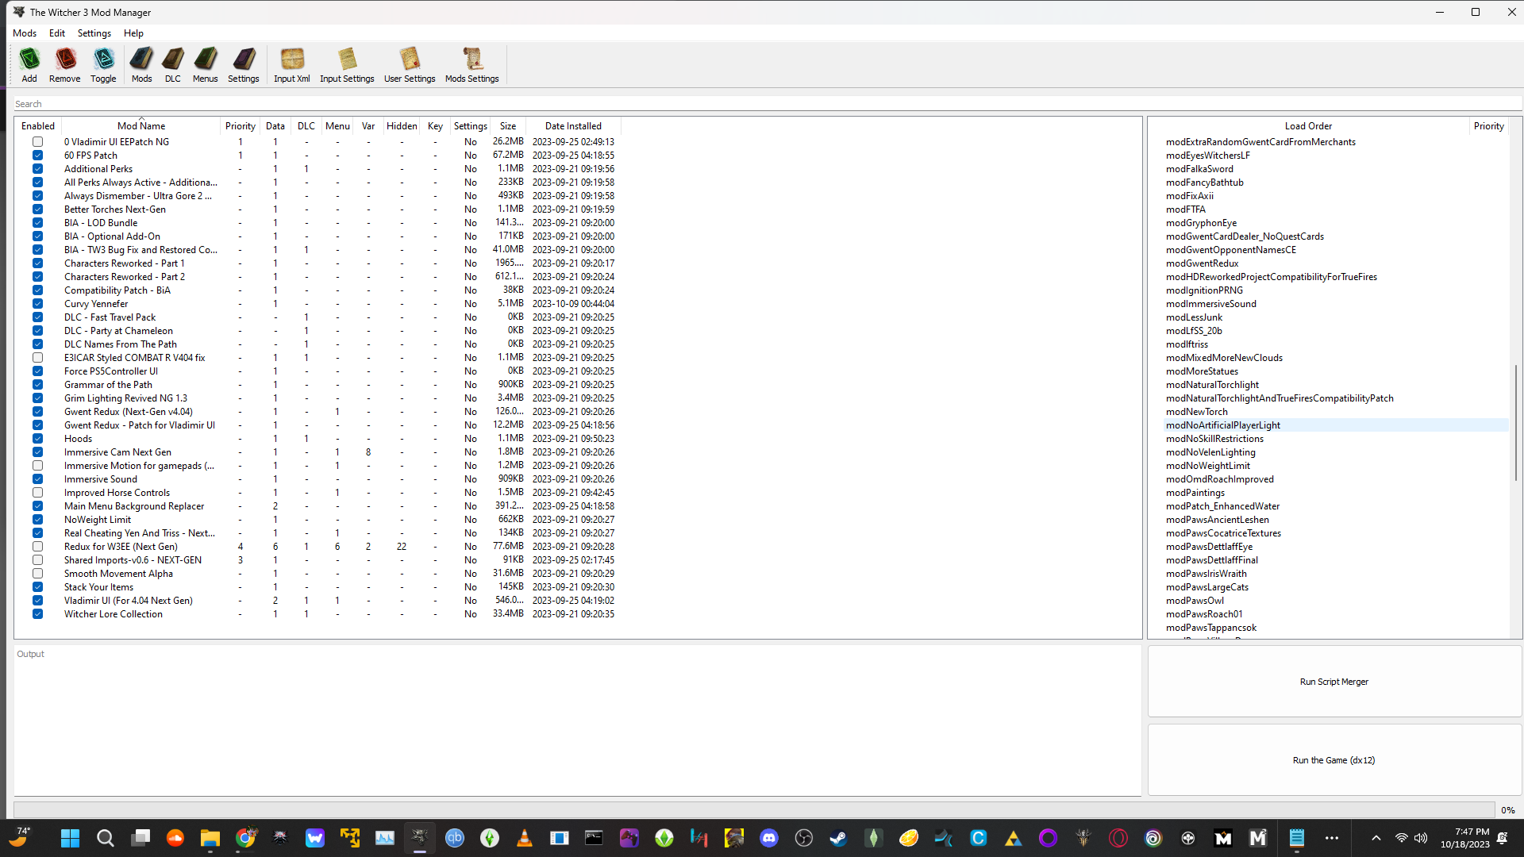Open taskbar Search magnifier icon
The width and height of the screenshot is (1524, 857).
105,838
